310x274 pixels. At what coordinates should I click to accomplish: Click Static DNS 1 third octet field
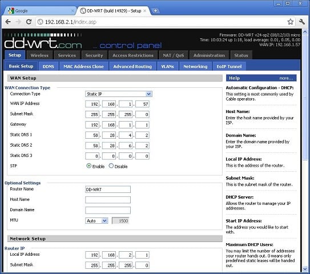126,135
